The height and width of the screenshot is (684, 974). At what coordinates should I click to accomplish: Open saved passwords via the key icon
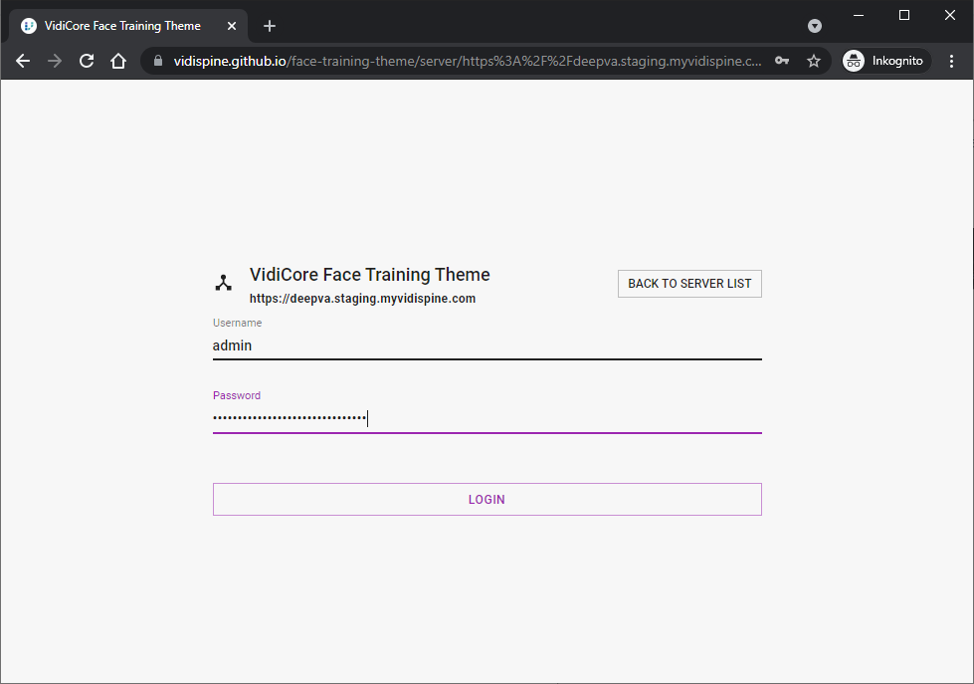point(782,61)
